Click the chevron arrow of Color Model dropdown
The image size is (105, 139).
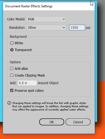pos(64,19)
